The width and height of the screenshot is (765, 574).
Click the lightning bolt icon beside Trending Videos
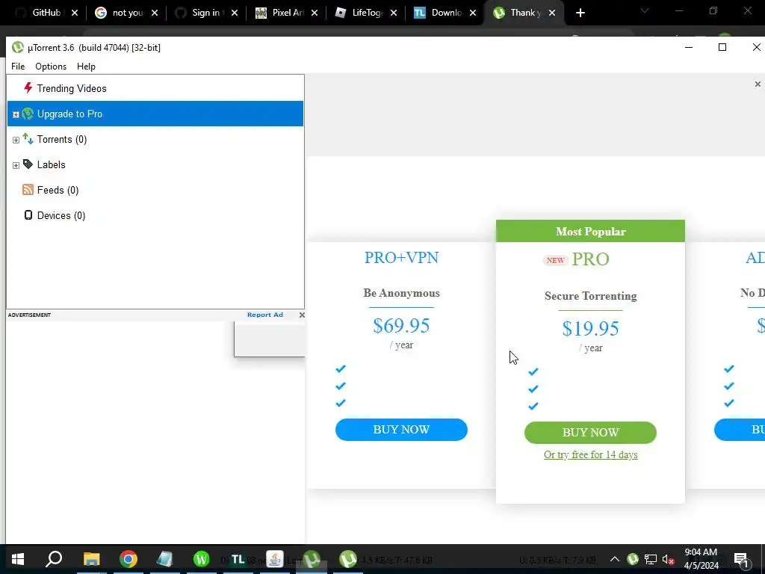point(28,88)
